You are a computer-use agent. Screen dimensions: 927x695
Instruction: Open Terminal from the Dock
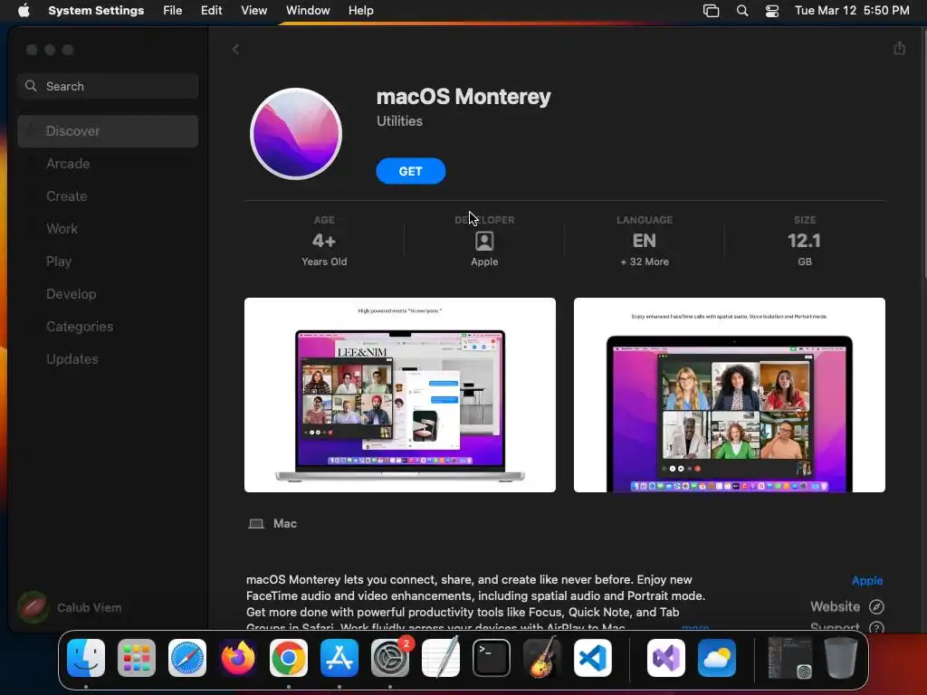coord(492,658)
